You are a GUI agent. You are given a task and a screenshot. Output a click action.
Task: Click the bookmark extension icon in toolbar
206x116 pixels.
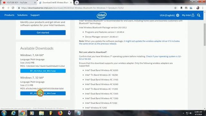181,8
